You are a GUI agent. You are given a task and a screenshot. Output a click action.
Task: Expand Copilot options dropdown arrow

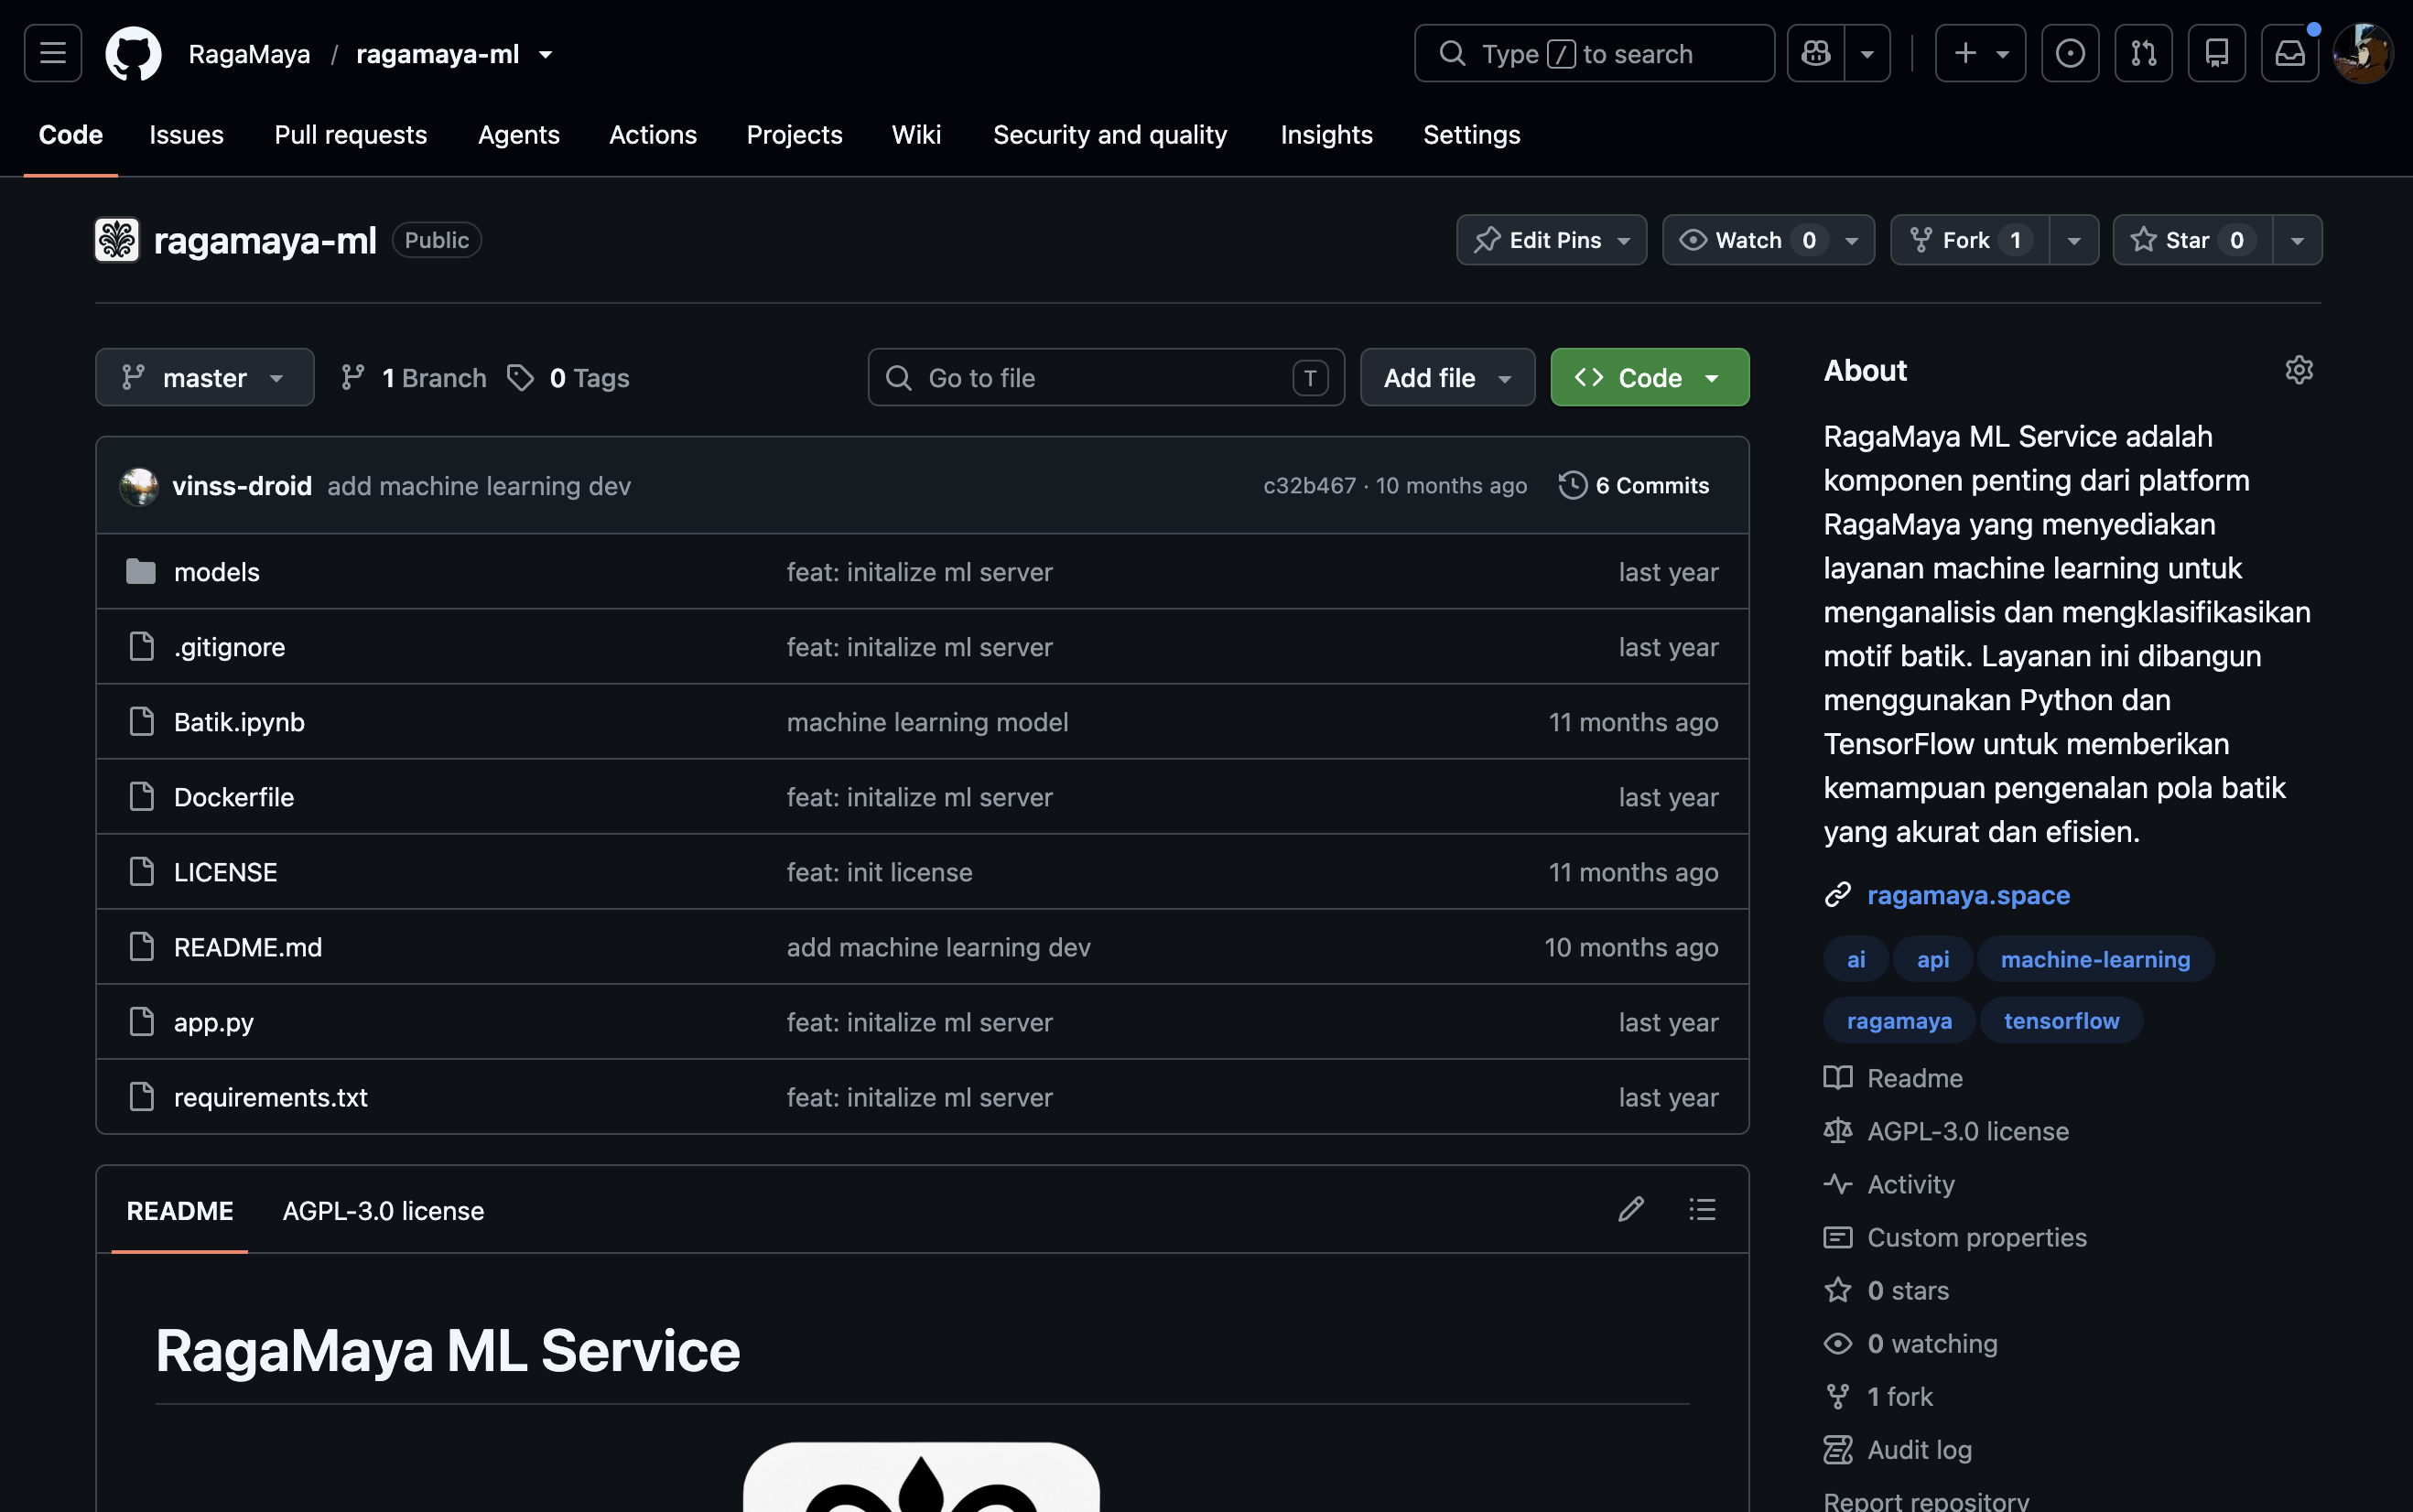pos(1867,53)
